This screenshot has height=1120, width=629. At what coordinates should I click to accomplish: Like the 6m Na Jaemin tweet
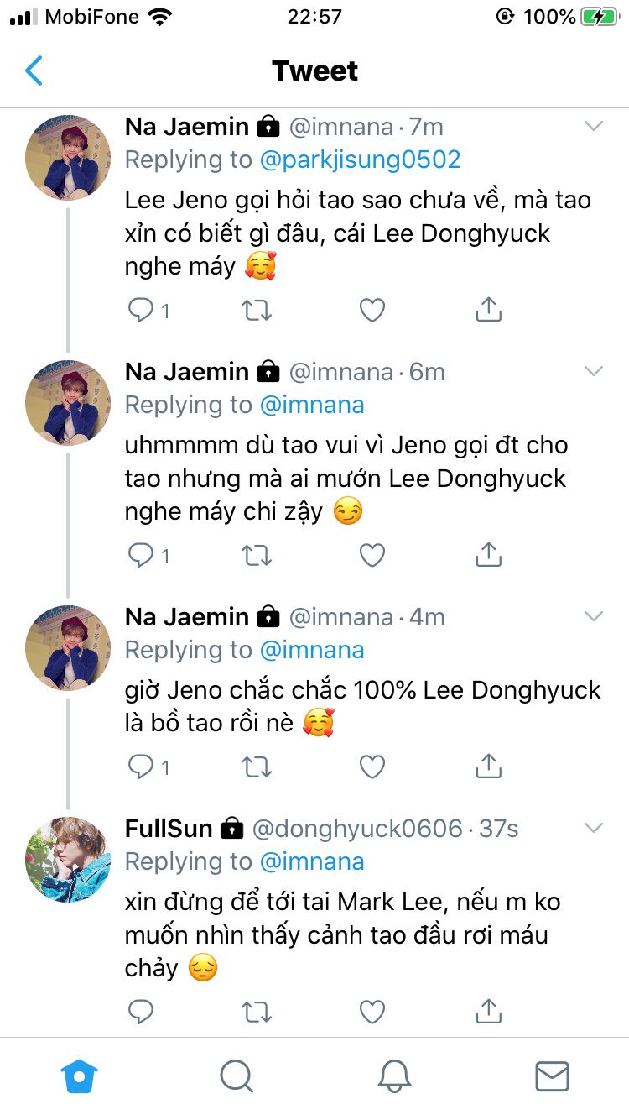[x=372, y=555]
